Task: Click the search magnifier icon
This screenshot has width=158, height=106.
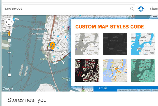Action: [132, 9]
